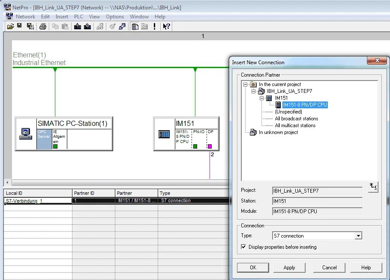Select All multicast stations entry
The width and height of the screenshot is (390, 280).
click(295, 125)
